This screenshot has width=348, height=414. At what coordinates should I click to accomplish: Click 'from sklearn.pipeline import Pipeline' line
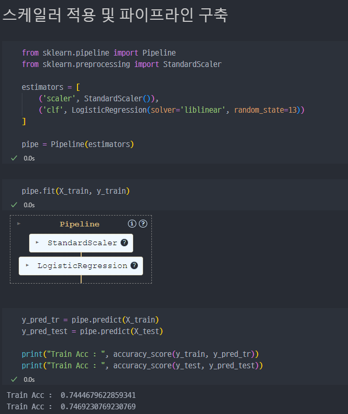tap(99, 53)
